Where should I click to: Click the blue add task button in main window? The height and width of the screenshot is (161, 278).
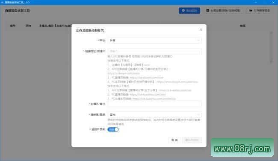189,11
